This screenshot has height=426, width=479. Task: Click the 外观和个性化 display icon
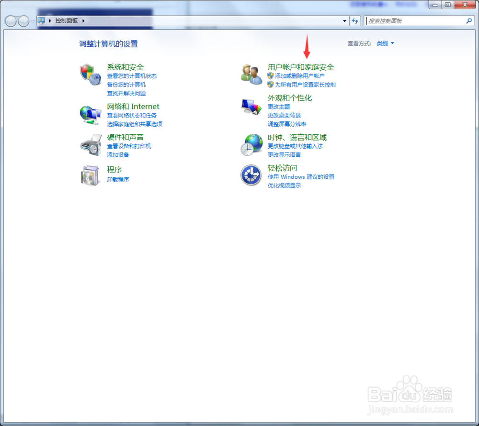click(x=251, y=107)
